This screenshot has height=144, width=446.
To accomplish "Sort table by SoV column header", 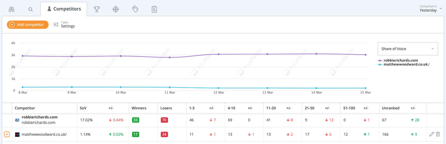I will 83,108.
